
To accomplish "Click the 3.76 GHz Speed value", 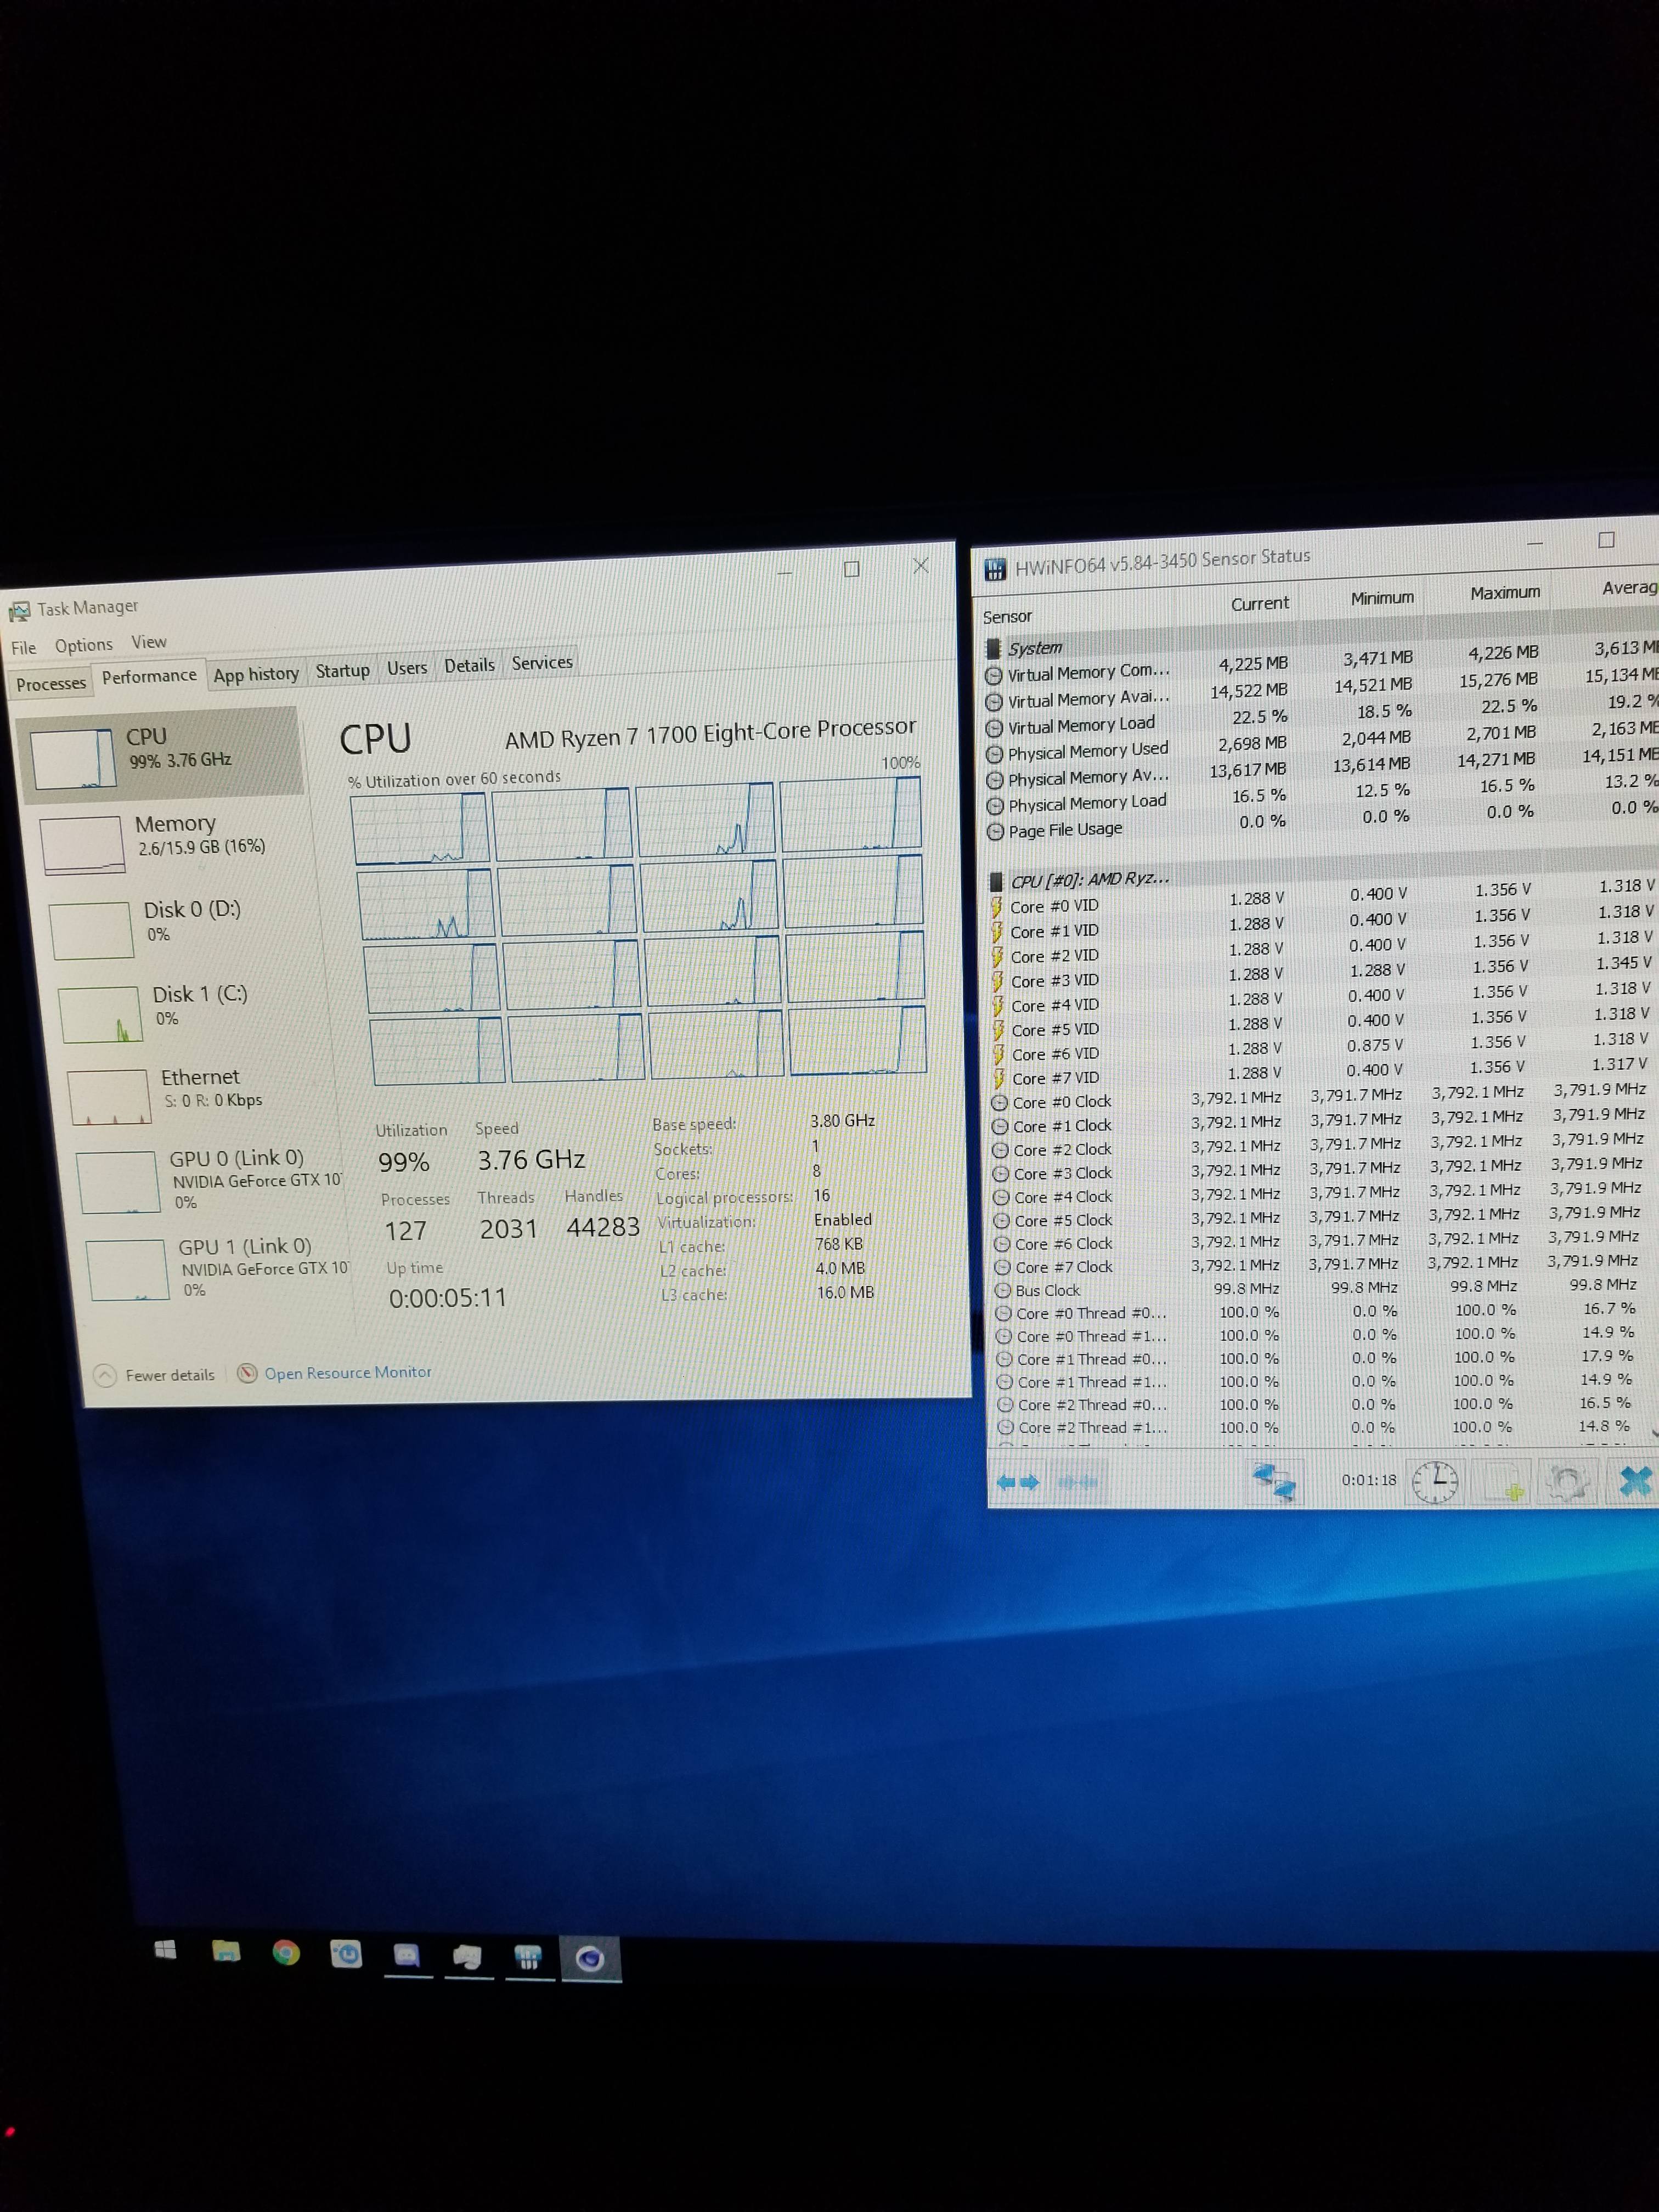I will click(x=531, y=1160).
